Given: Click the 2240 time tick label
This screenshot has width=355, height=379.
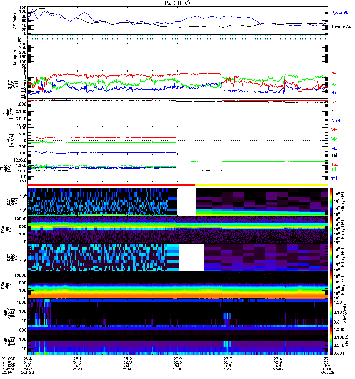Looking at the screenshot, I should click(x=127, y=369).
